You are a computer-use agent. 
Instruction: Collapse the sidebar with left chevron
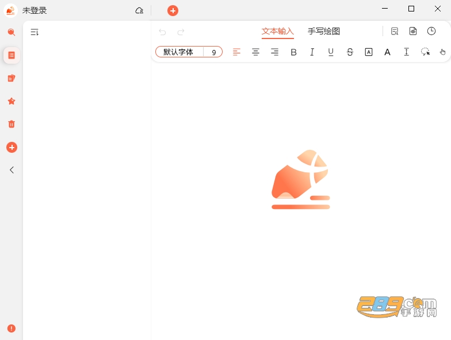(x=12, y=170)
